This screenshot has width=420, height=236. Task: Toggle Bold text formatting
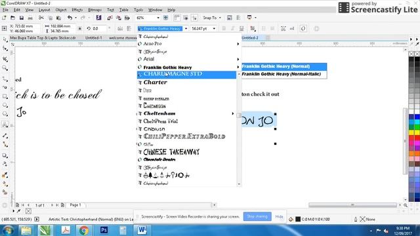coord(224,29)
